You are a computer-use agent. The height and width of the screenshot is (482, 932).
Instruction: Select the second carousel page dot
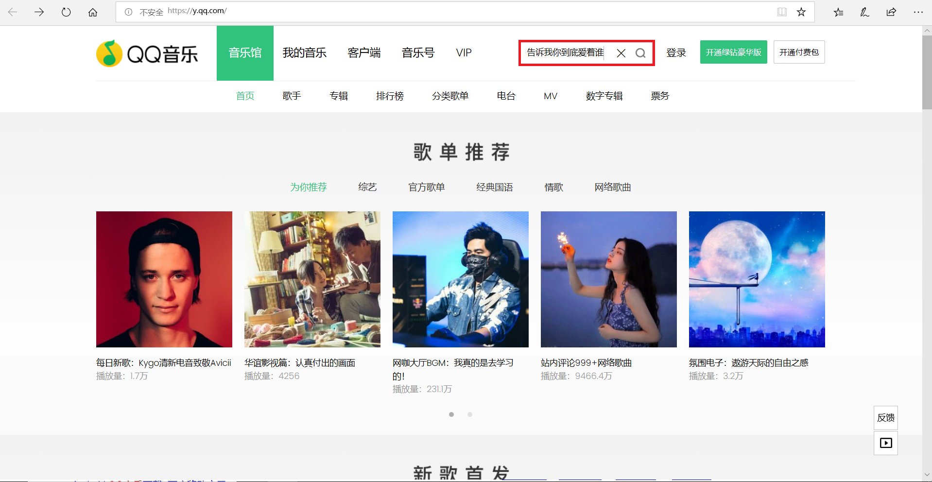(x=470, y=414)
